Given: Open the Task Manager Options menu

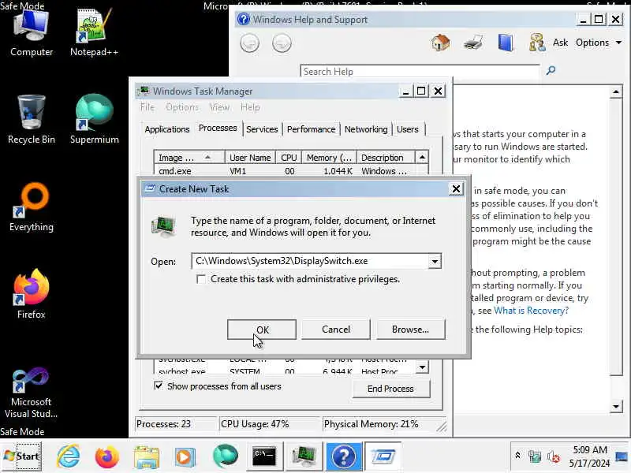Looking at the screenshot, I should pyautogui.click(x=182, y=107).
